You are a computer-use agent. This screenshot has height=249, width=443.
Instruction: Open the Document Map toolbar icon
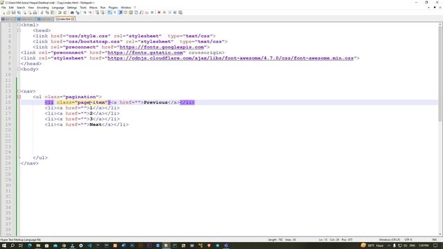point(131,12)
